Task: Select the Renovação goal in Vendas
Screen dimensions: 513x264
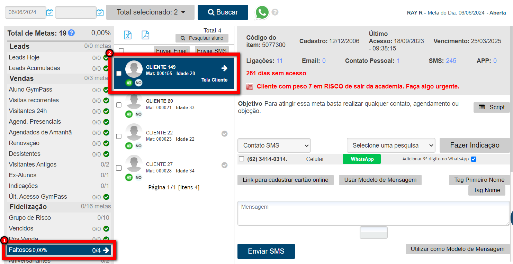Action: coord(24,143)
